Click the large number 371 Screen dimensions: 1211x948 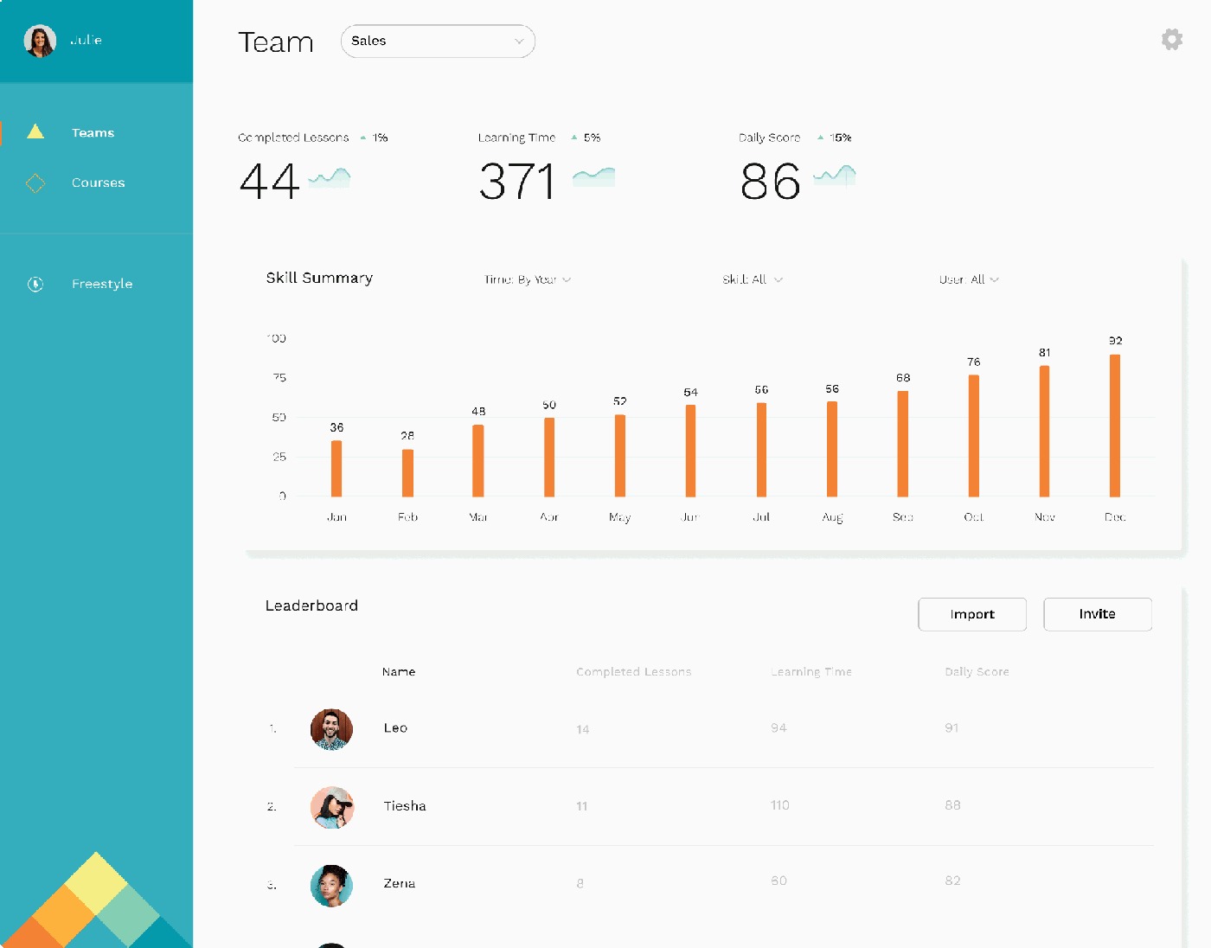click(x=517, y=182)
